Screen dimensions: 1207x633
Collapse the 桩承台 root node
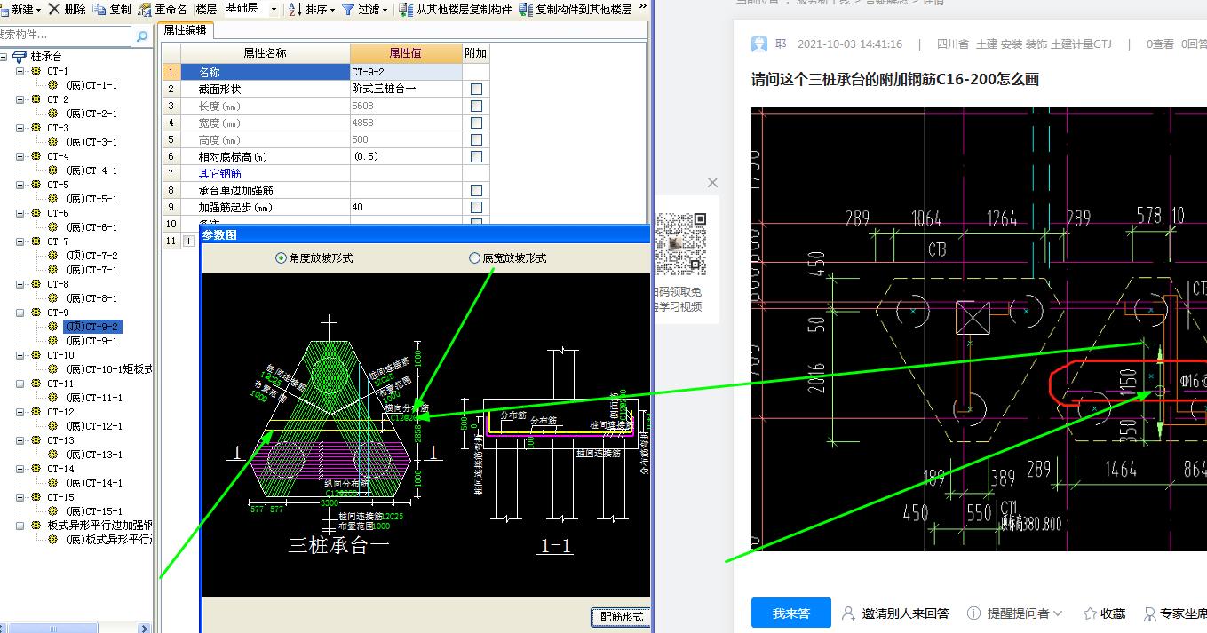[4, 57]
